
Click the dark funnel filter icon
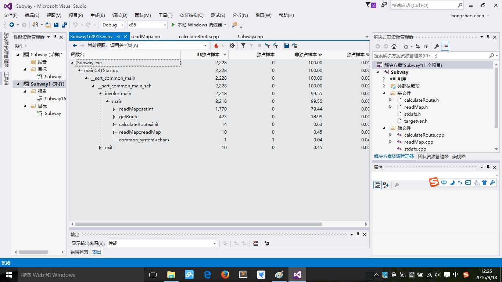coord(243,46)
